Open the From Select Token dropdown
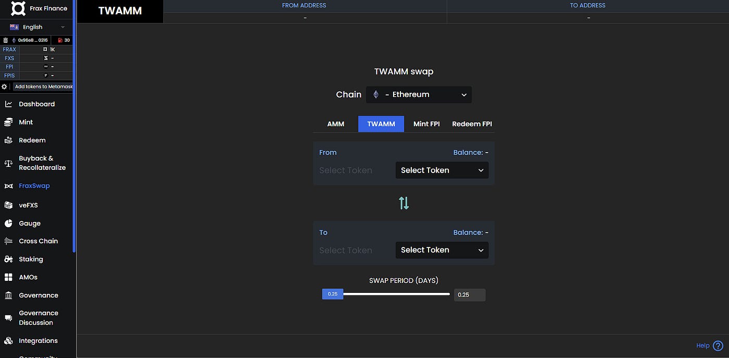 tap(442, 170)
